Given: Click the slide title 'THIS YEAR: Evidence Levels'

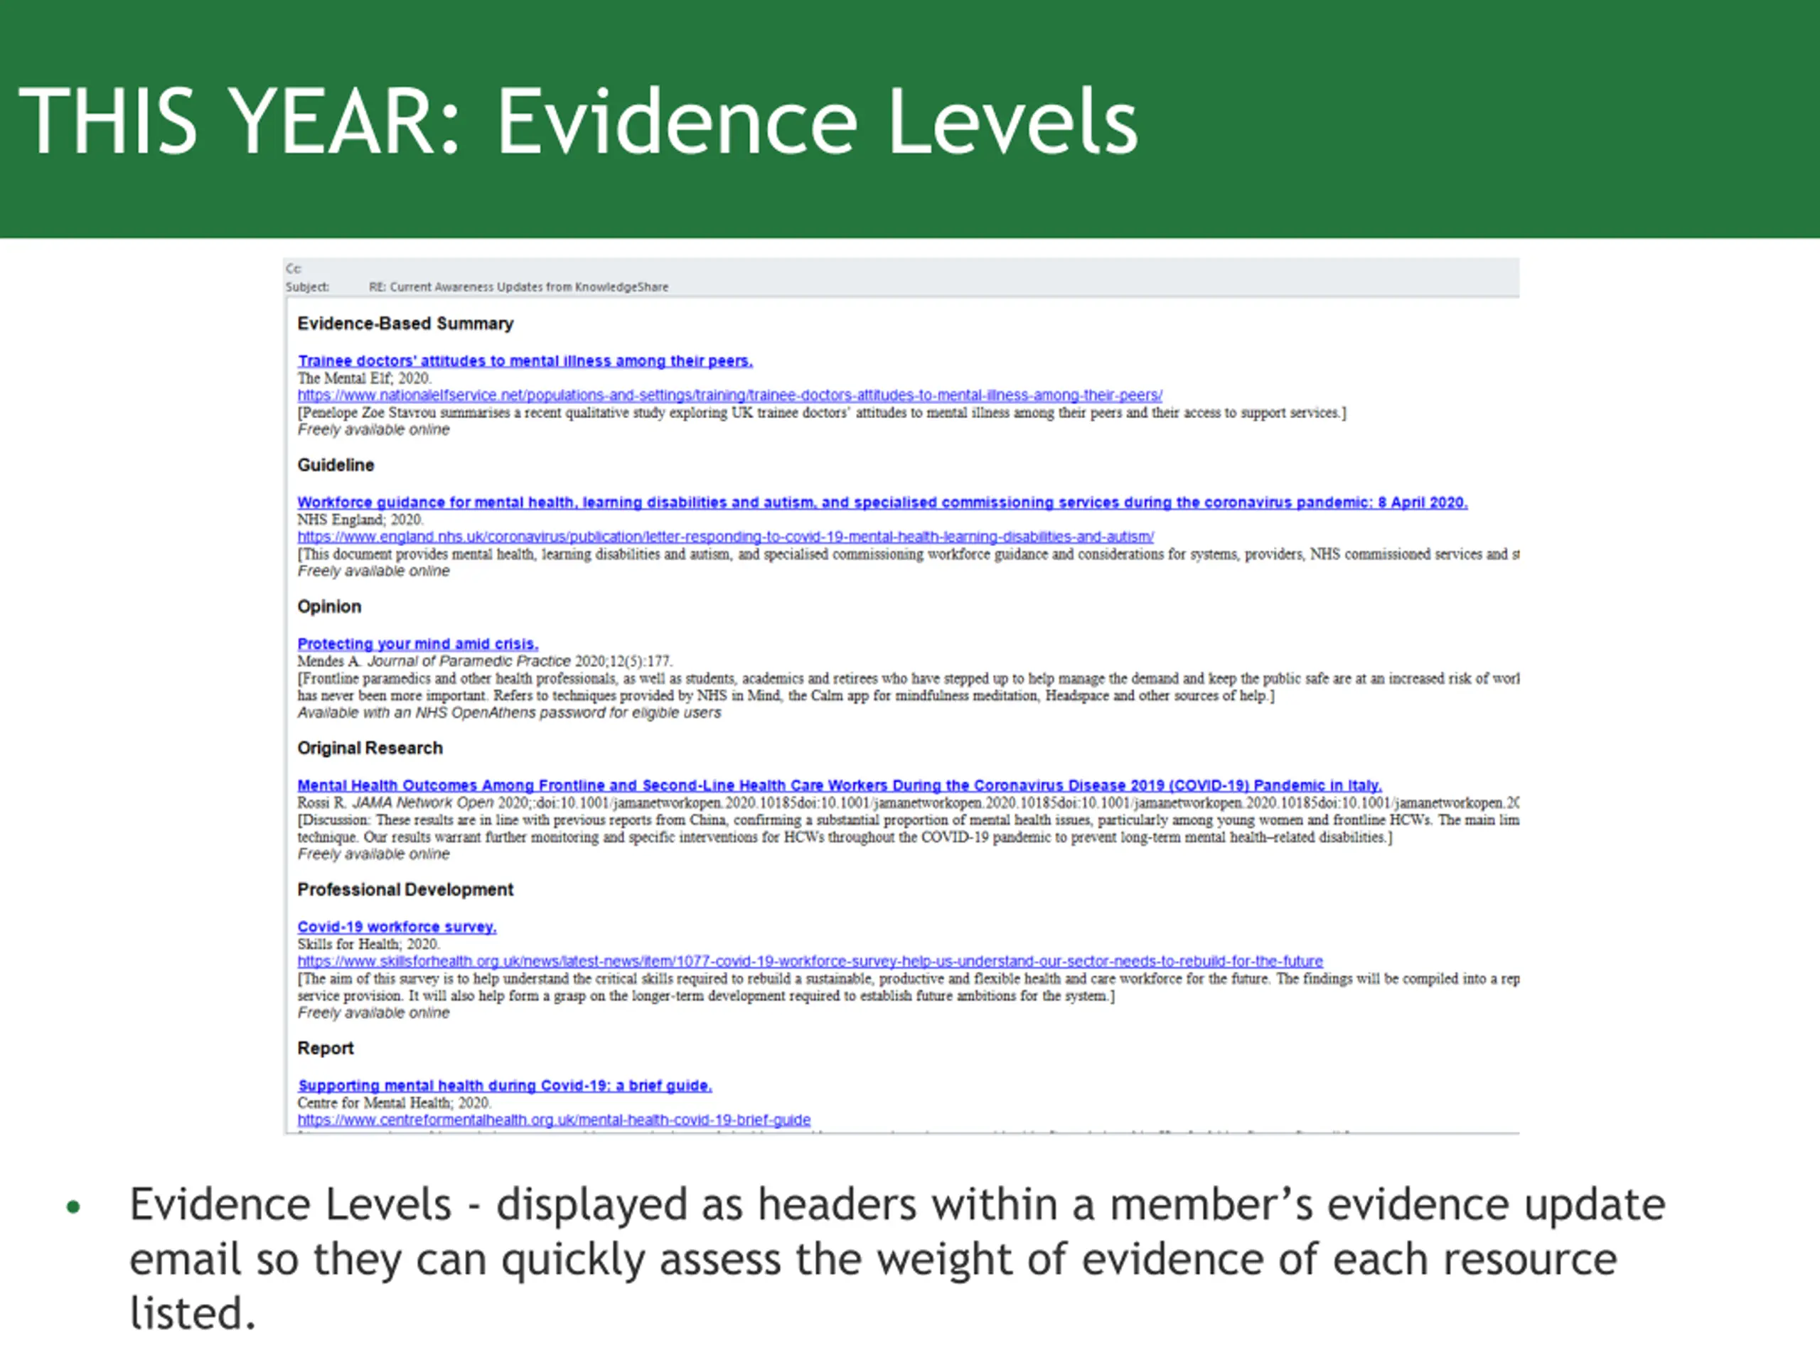Looking at the screenshot, I should pos(577,121).
